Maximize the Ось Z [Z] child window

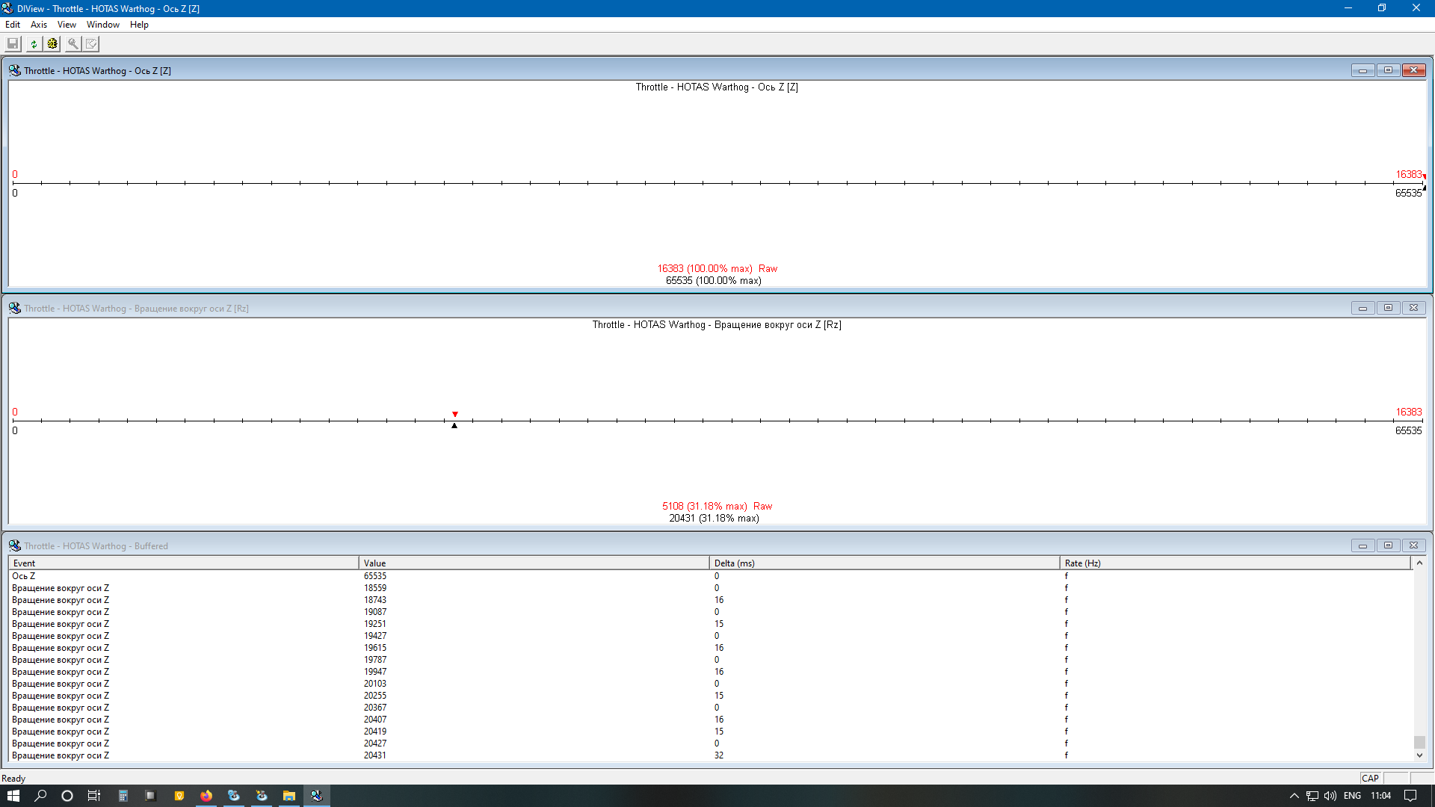pyautogui.click(x=1388, y=70)
